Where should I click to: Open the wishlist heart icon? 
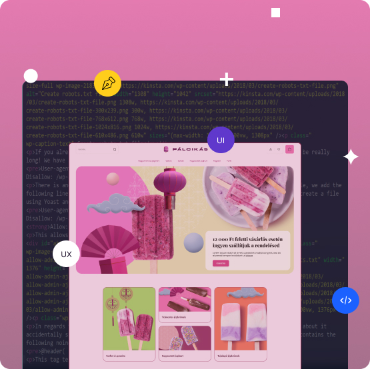coord(279,149)
